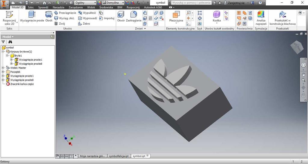Select the Żebro rib tool
The image size is (308, 164).
[x=84, y=23]
